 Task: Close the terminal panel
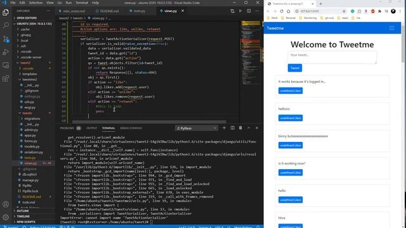(257, 128)
